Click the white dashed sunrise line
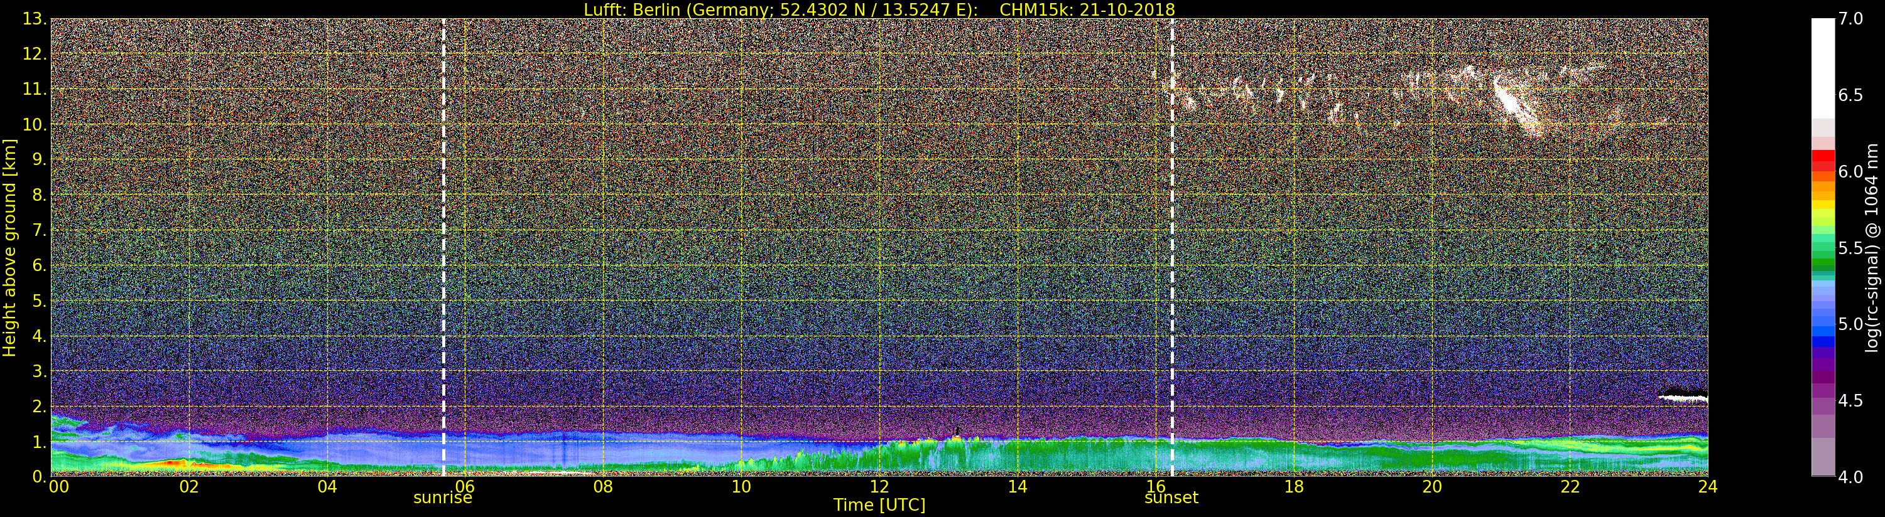This screenshot has height=517, width=1885. coord(443,248)
